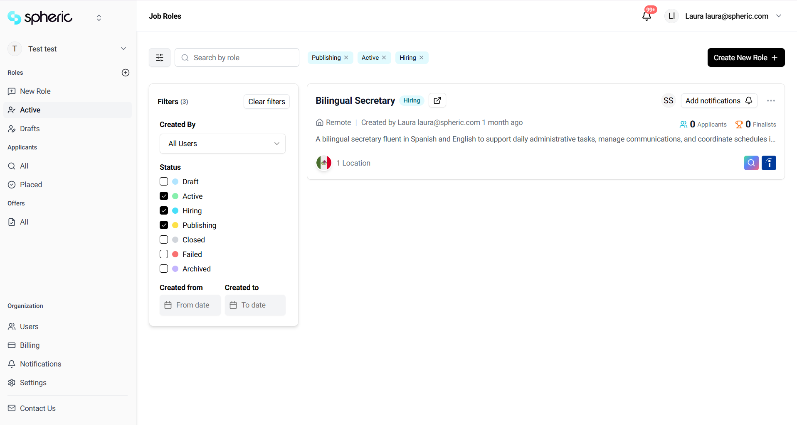The height and width of the screenshot is (425, 797).
Task: Check the Archived status checkbox
Action: pyautogui.click(x=164, y=269)
